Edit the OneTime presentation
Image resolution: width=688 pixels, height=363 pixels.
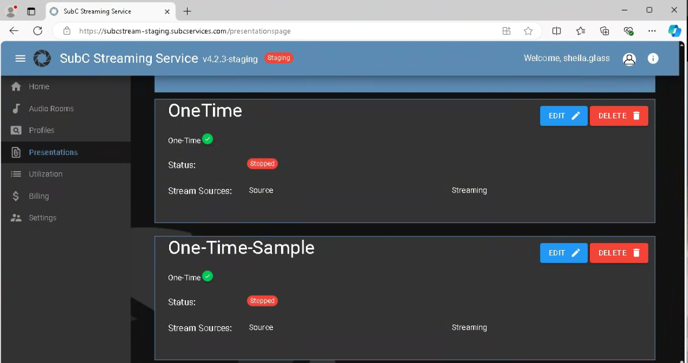coord(563,116)
